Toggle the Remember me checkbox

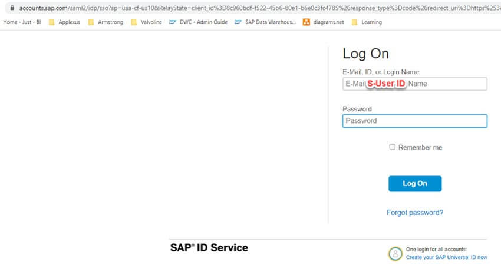[393, 147]
